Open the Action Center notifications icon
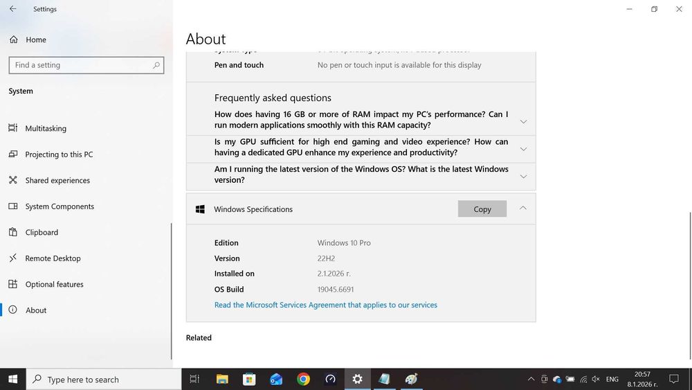 point(674,379)
